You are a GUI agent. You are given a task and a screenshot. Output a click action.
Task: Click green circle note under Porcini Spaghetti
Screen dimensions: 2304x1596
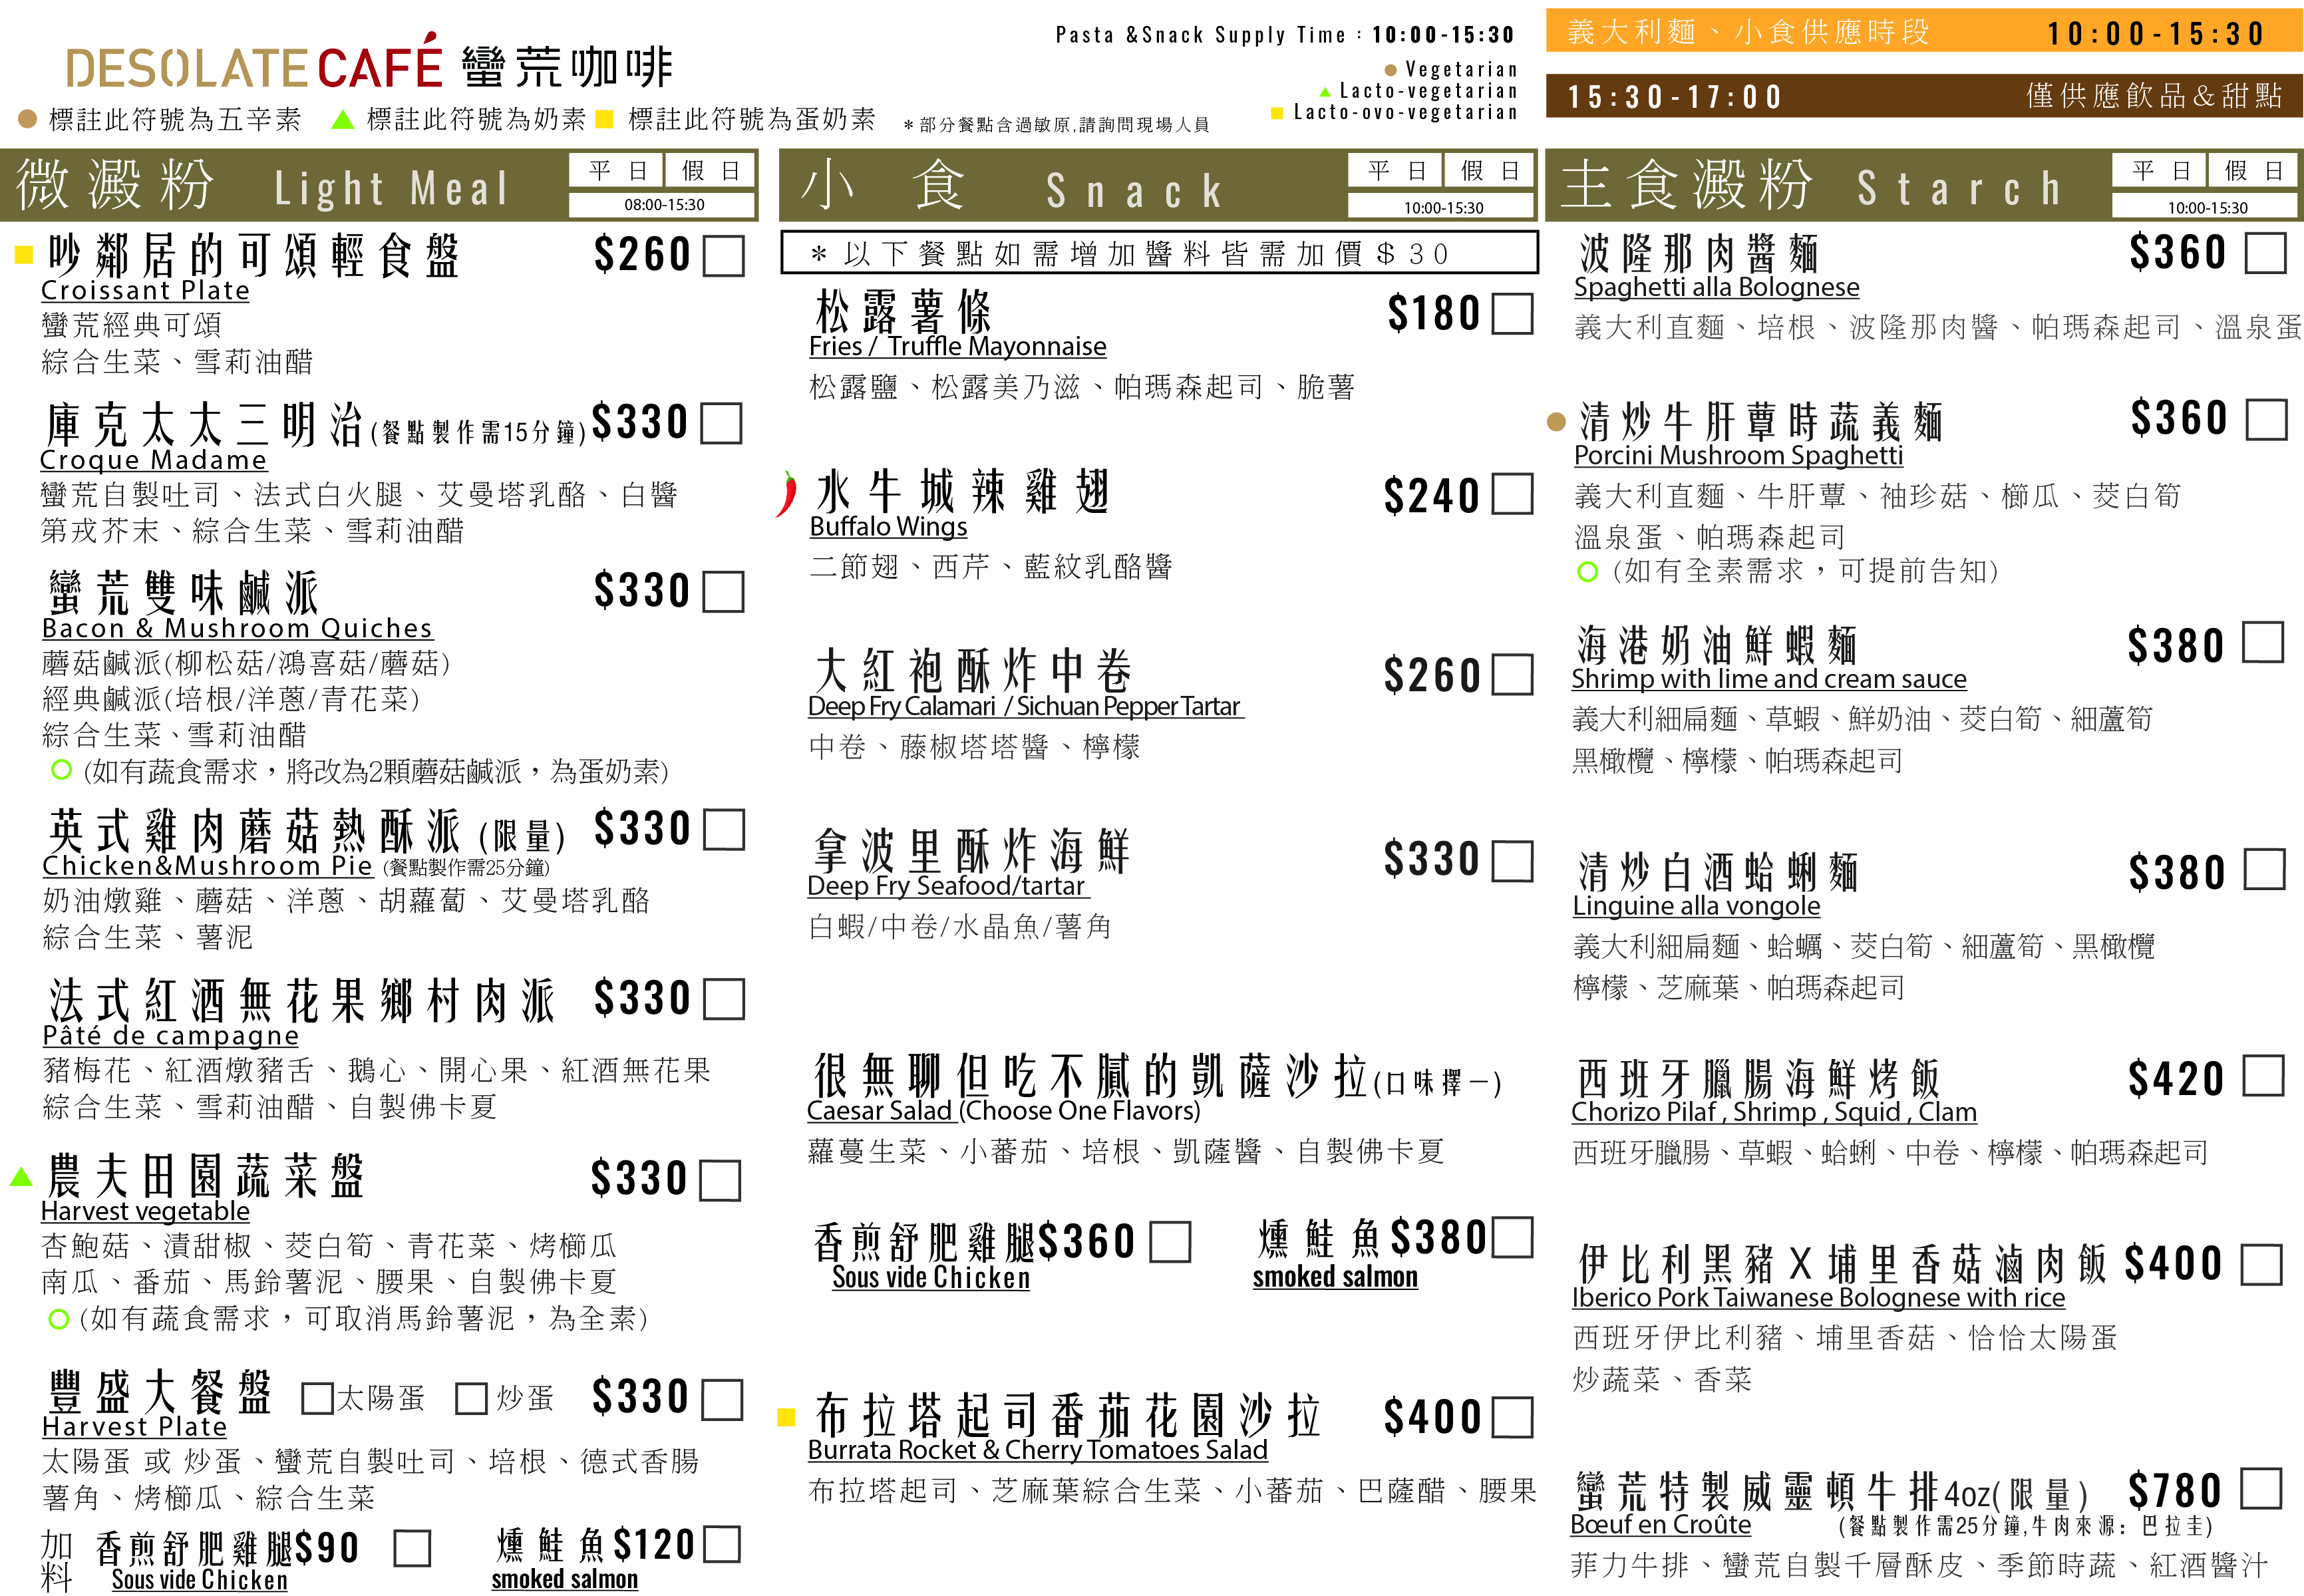[x=1587, y=572]
